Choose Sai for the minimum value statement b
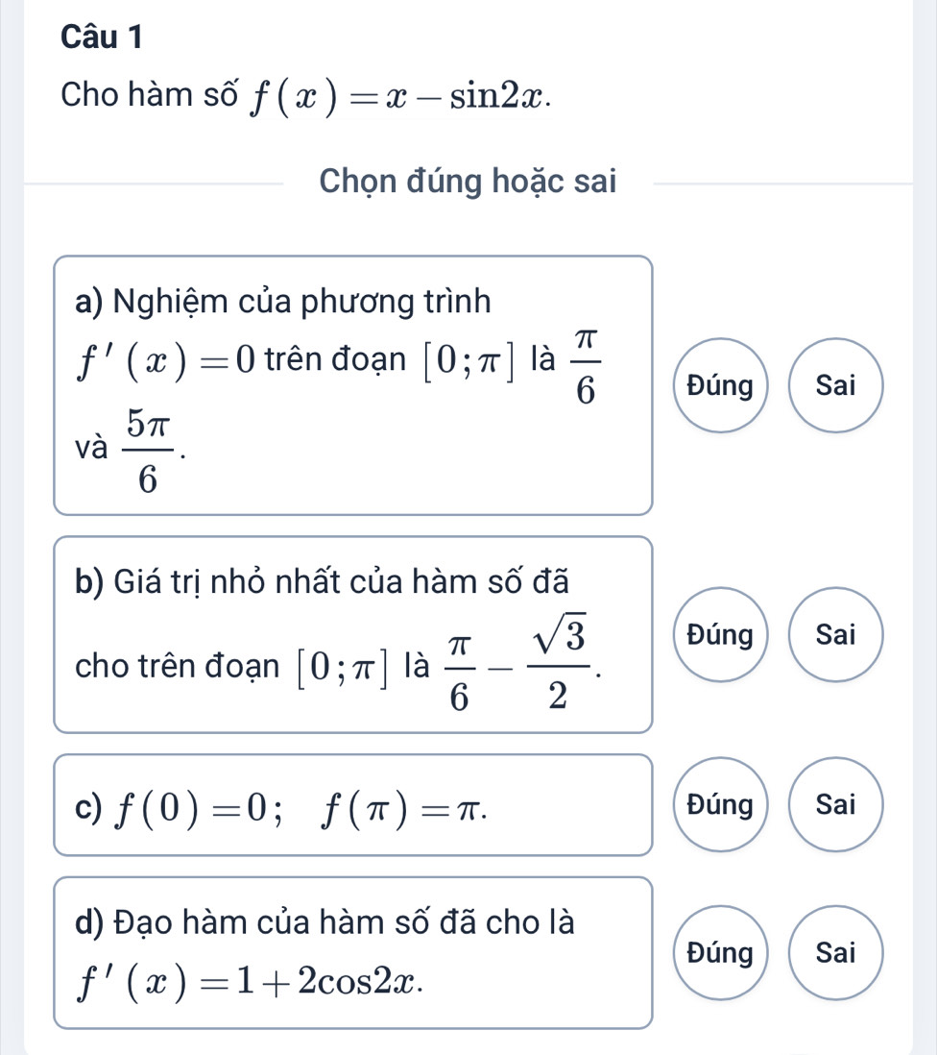The height and width of the screenshot is (1055, 937). pos(834,634)
